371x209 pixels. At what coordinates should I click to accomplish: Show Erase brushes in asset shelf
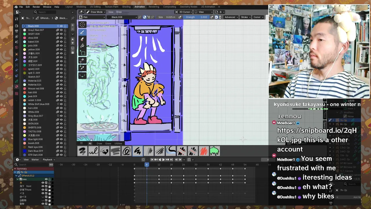point(108,143)
